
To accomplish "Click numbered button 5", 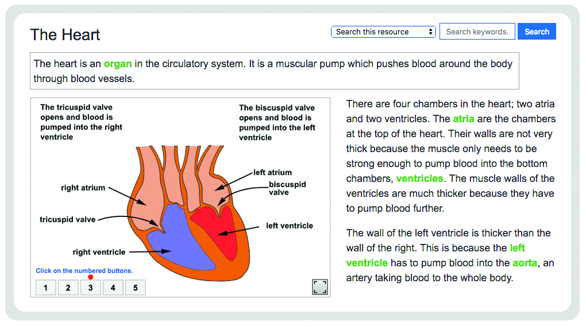I will pos(135,288).
